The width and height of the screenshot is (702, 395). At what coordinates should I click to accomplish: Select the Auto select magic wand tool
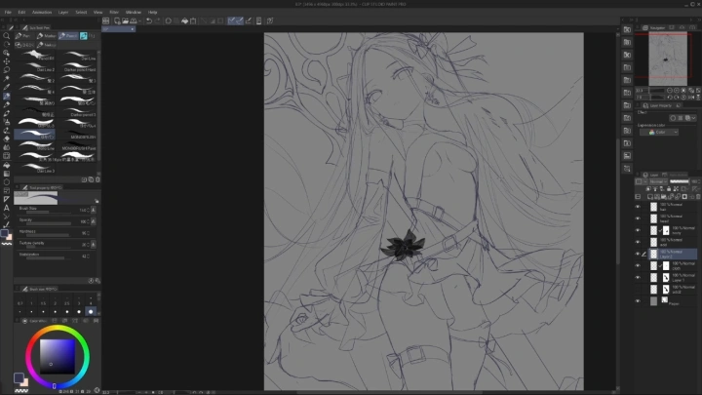pos(7,79)
